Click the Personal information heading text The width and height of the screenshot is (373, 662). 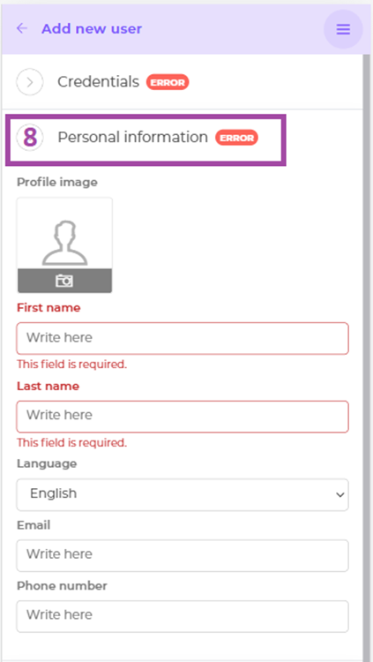tap(133, 137)
